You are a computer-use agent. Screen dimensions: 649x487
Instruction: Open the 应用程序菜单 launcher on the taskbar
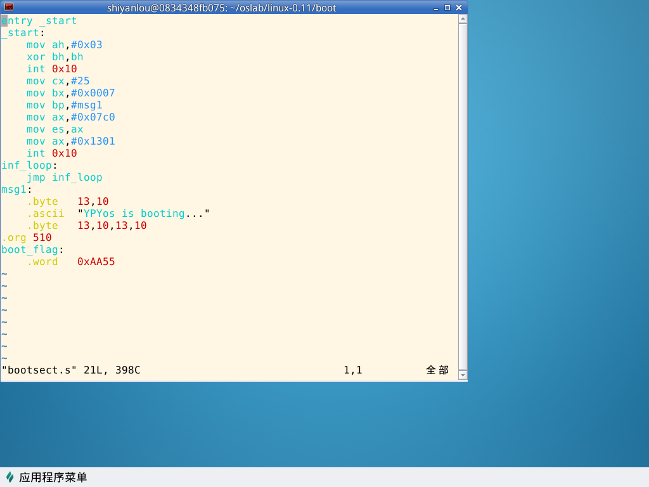pos(48,477)
